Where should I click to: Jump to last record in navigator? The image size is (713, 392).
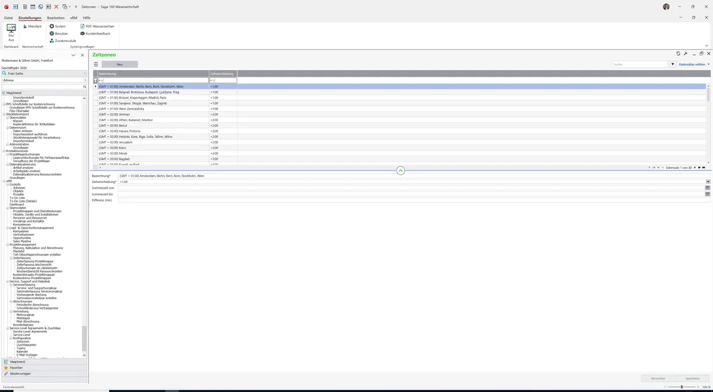point(704,167)
